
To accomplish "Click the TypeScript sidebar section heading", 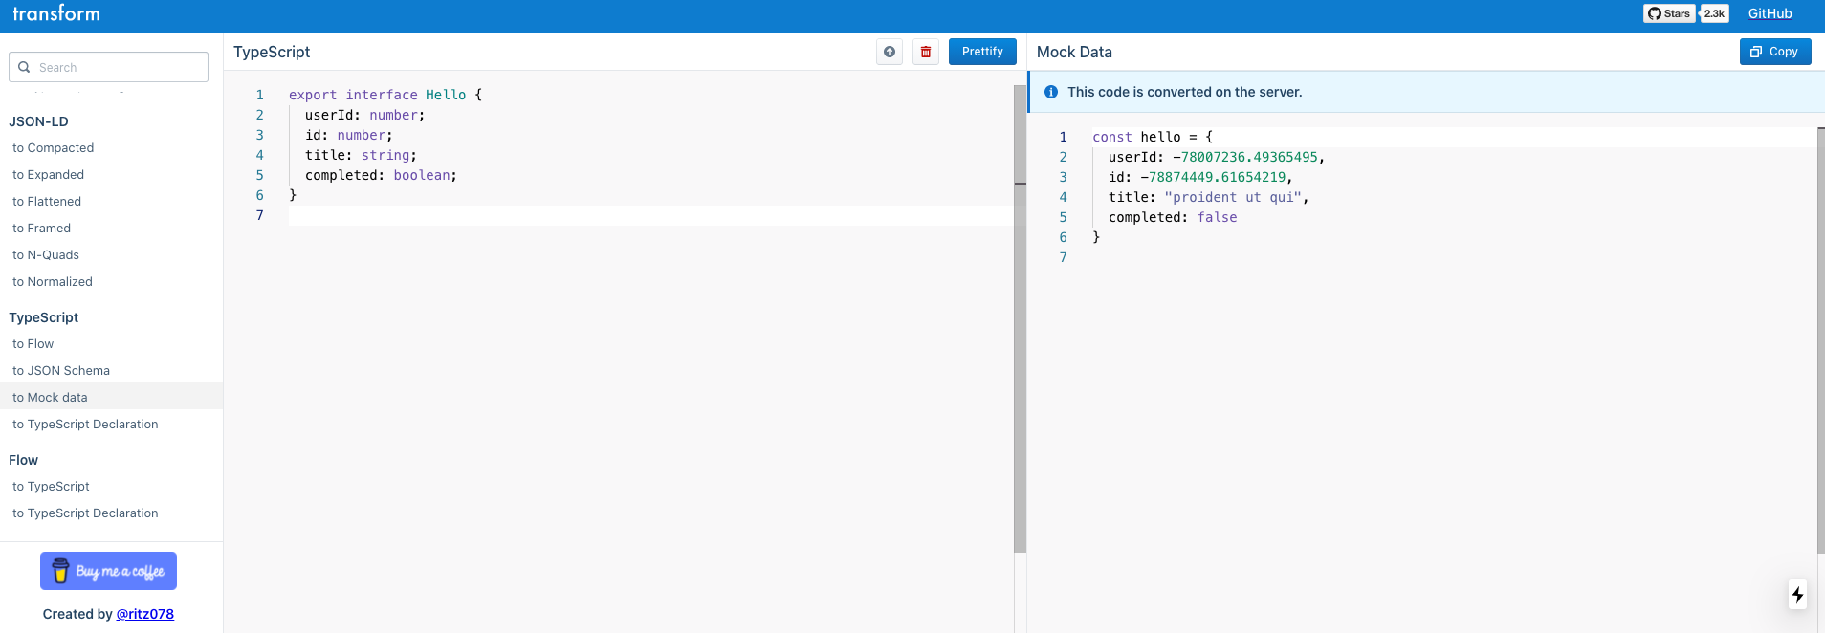I will (x=43, y=317).
